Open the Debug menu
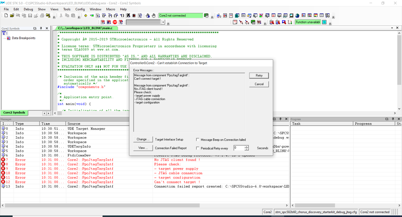The width and height of the screenshot is (402, 217). click(28, 9)
